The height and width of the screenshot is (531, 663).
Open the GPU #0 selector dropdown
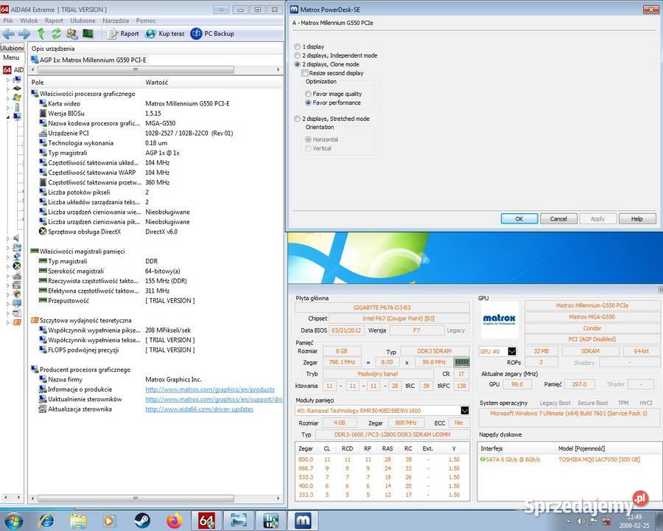(x=512, y=352)
